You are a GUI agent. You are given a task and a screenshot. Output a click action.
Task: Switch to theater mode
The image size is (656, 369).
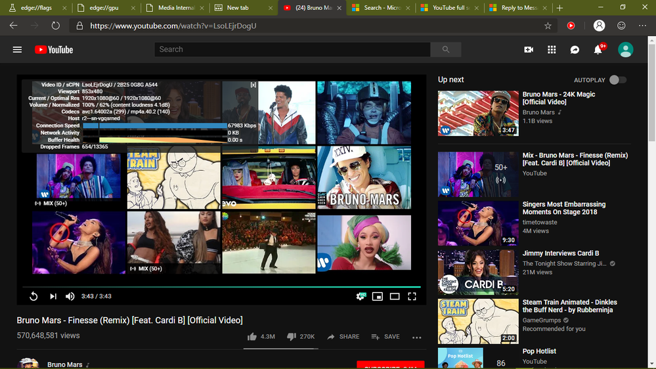[x=395, y=296]
